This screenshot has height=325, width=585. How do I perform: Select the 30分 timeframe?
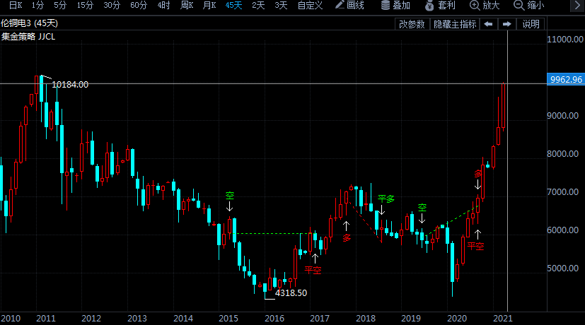coord(112,5)
